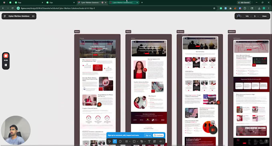
Task: Click the first pinned browser tab
Action: point(4,3)
